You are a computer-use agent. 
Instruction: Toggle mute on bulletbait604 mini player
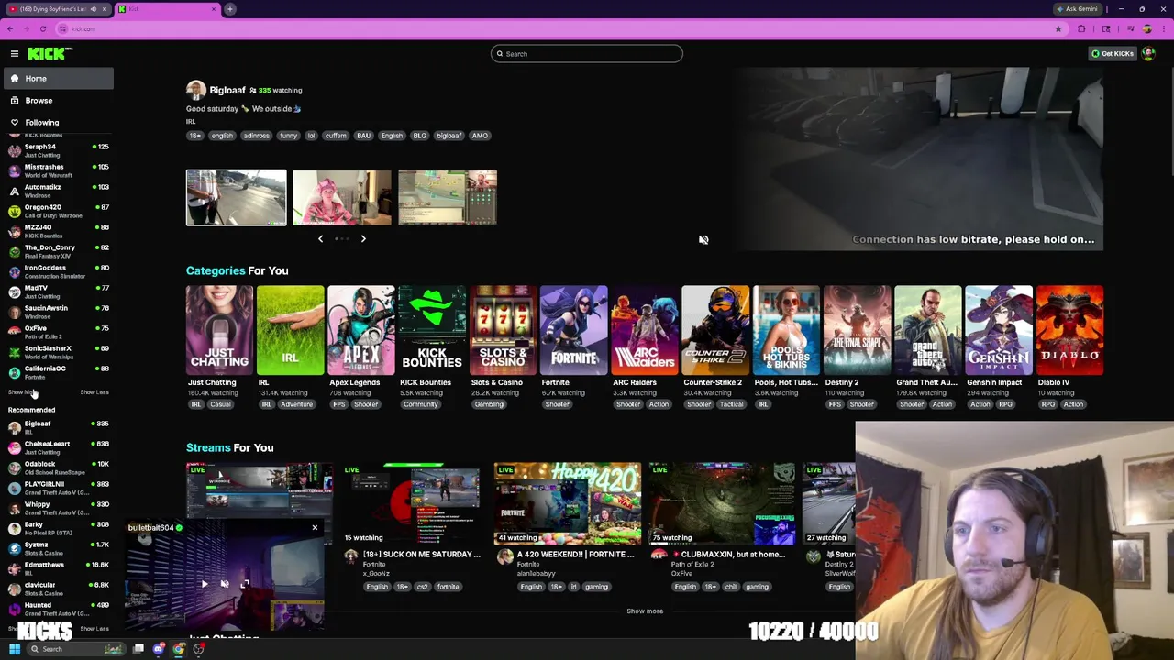225,584
